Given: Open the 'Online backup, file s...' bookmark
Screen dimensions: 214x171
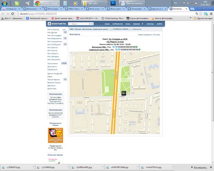Looking at the screenshot, I should pyautogui.click(x=113, y=18).
